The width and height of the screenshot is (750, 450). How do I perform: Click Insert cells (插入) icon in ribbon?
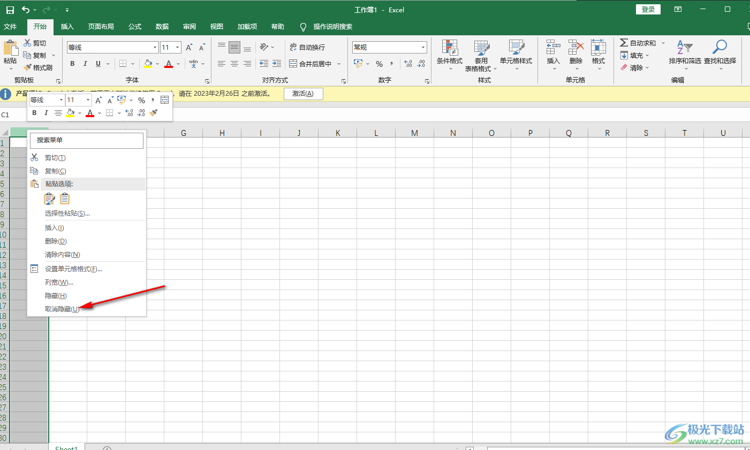click(x=554, y=47)
